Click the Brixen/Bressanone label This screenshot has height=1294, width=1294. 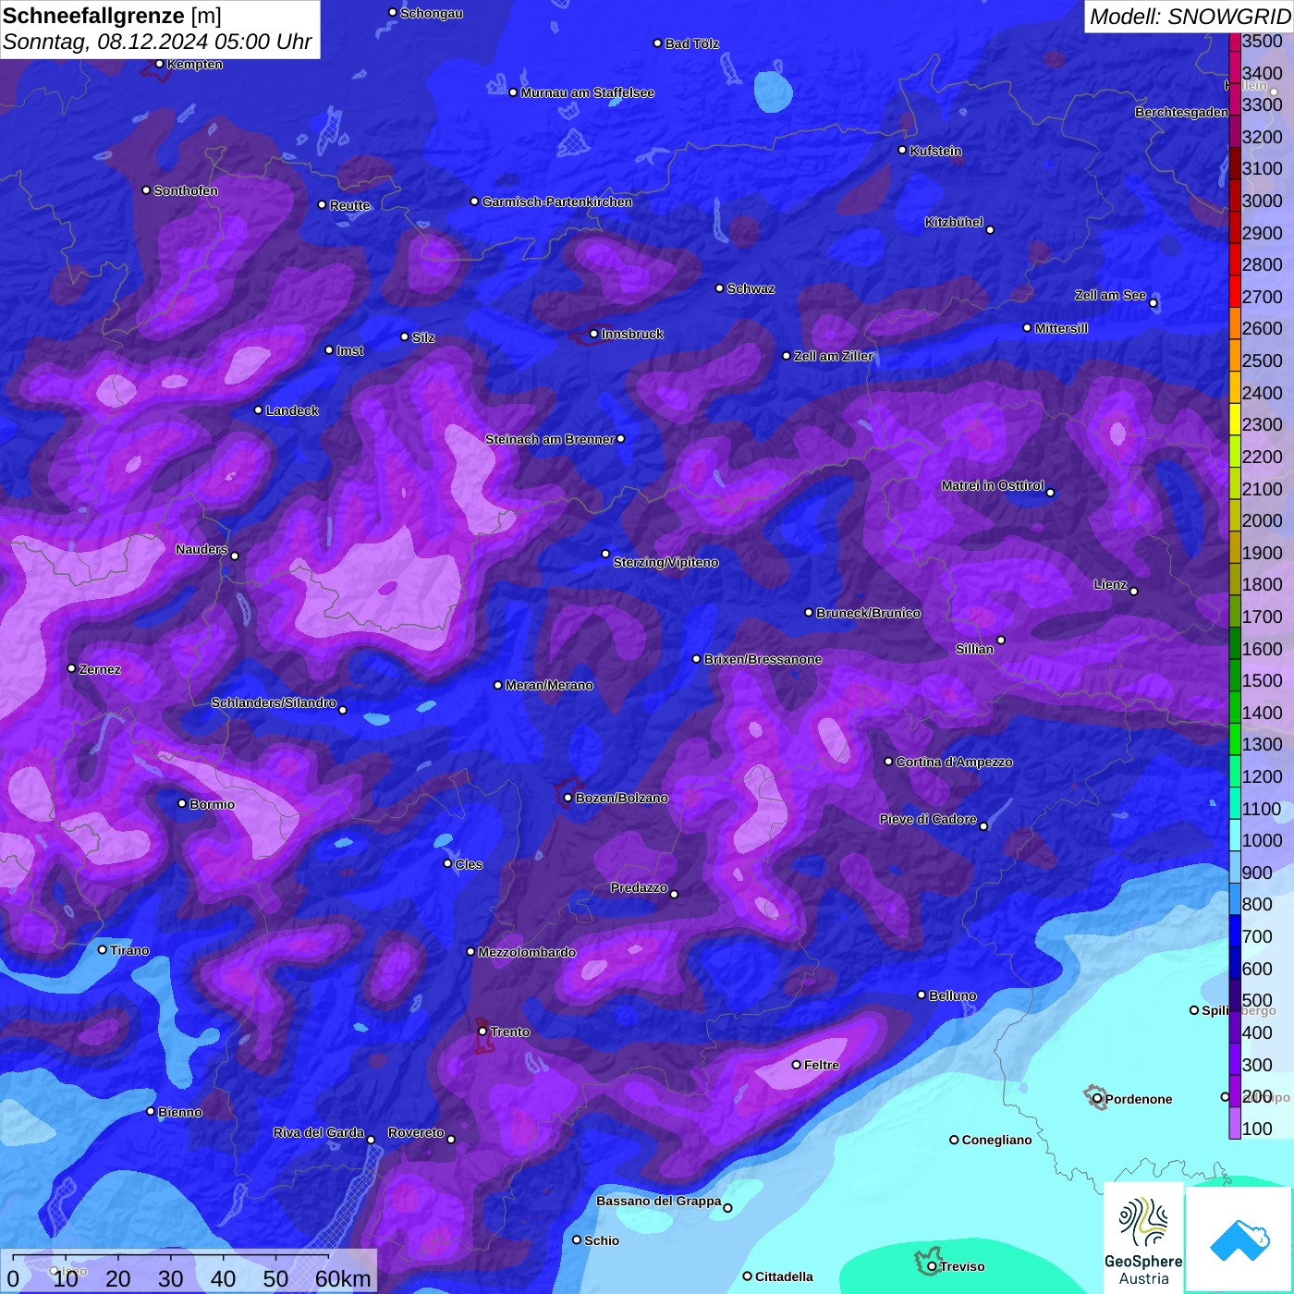coord(763,659)
